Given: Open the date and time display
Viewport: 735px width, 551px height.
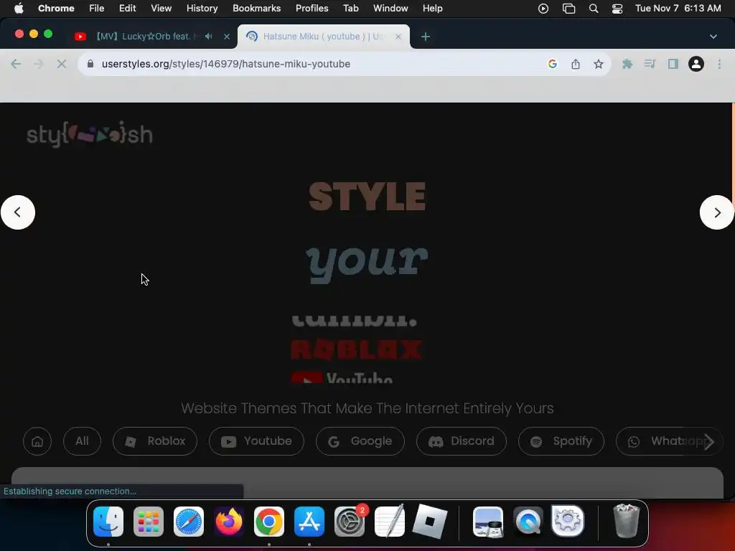Looking at the screenshot, I should pos(678,9).
